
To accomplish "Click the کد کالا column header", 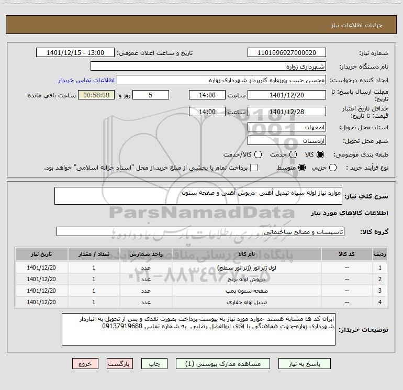I will (x=346, y=254).
